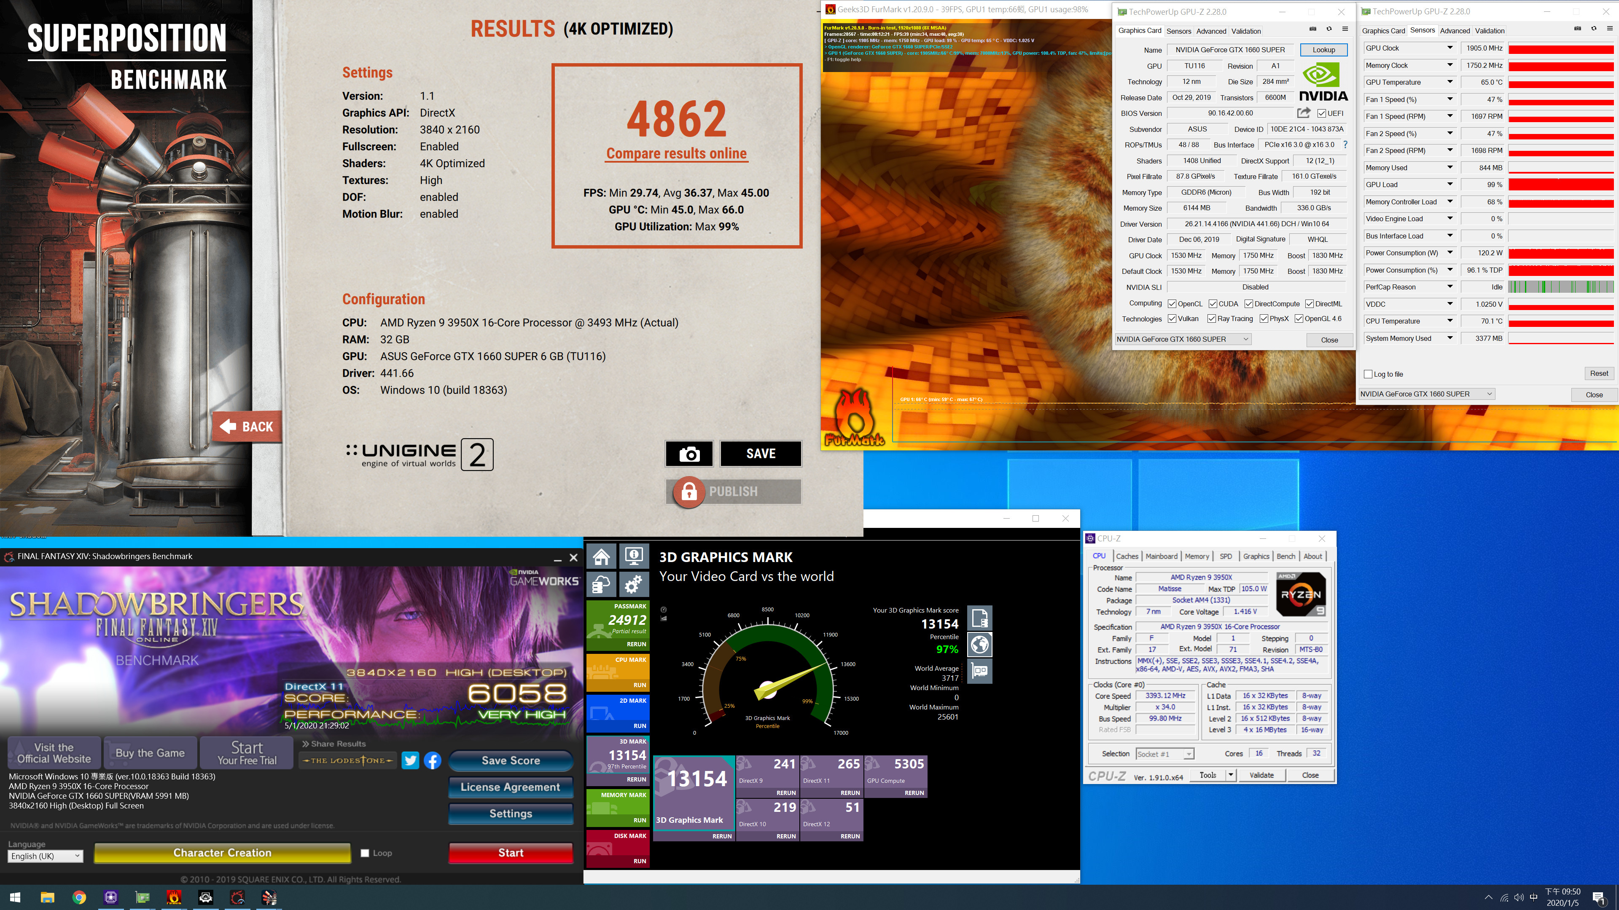Open hamburger menu in GPU-Z Graphics Card window
The image size is (1619, 910).
click(x=1345, y=29)
